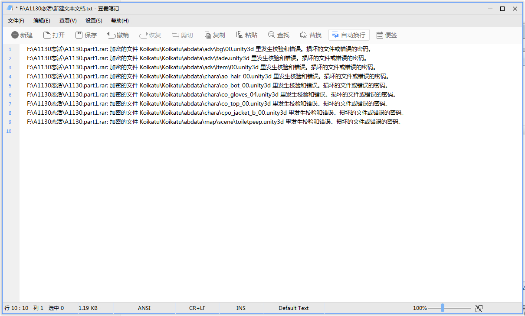Screen dimensions: 525x316
Task: Open replace with 替换 button
Action: (311, 35)
